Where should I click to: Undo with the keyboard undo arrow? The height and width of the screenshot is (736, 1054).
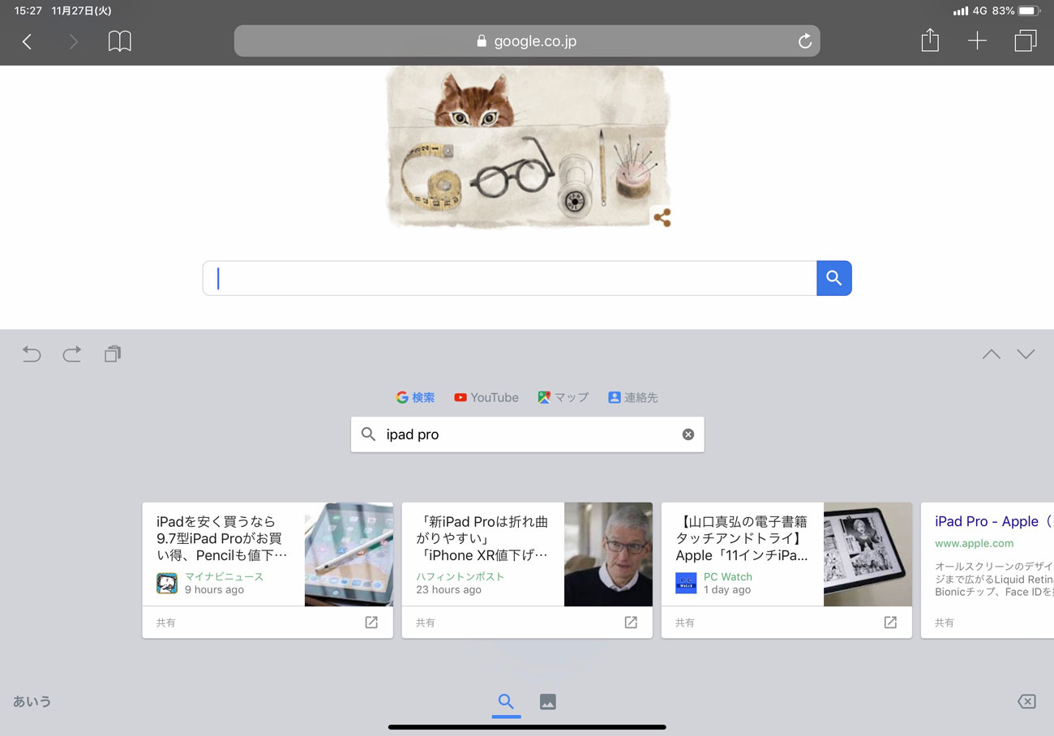pyautogui.click(x=32, y=354)
